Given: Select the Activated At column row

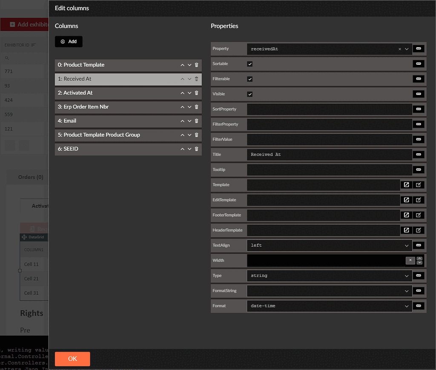Looking at the screenshot, I should point(128,93).
